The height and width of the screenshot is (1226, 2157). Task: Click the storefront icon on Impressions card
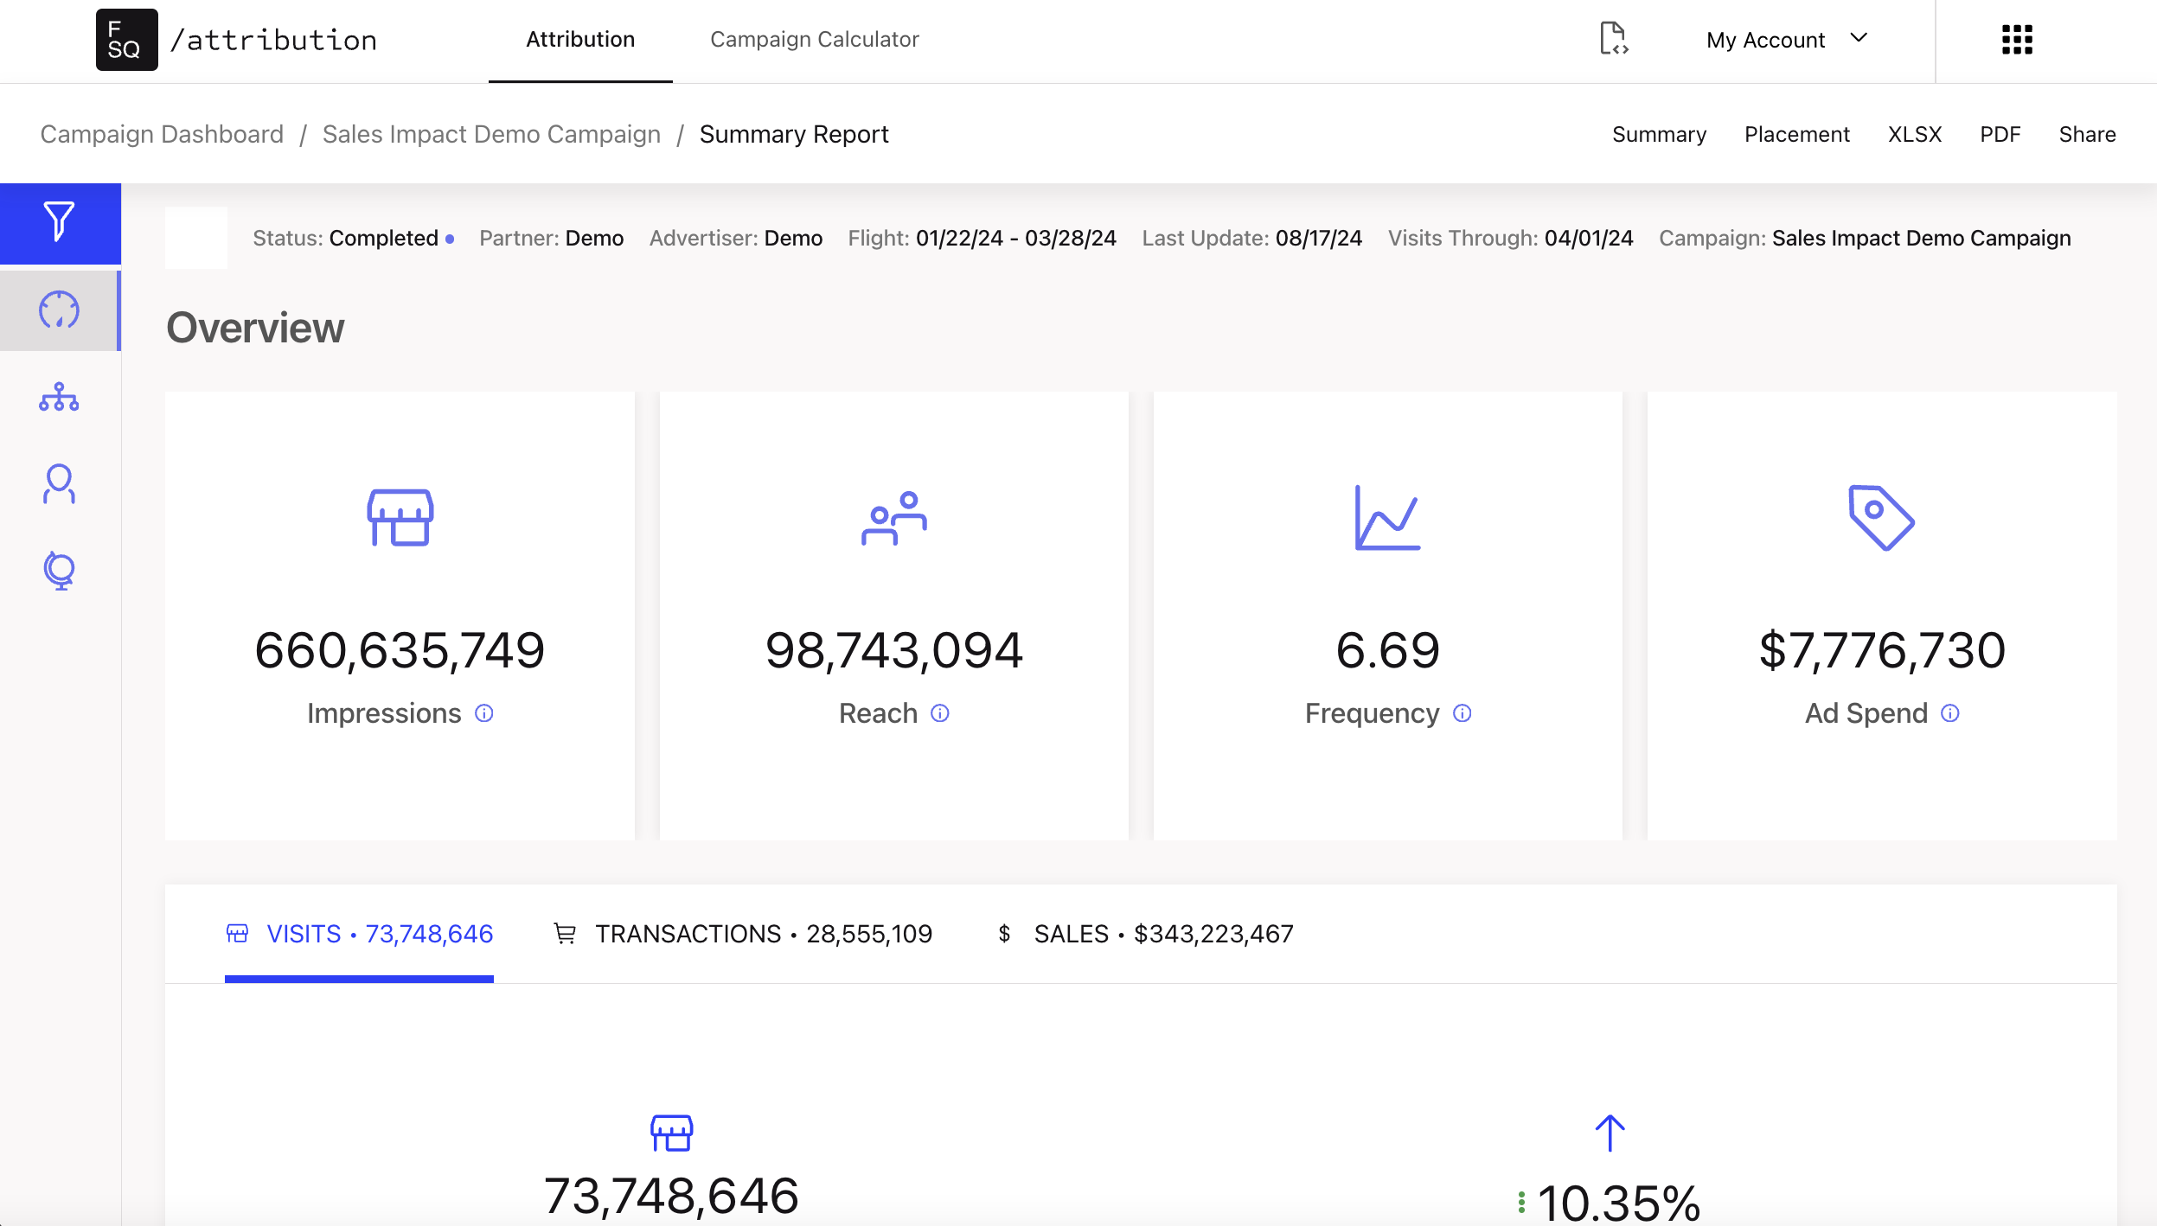pyautogui.click(x=400, y=517)
